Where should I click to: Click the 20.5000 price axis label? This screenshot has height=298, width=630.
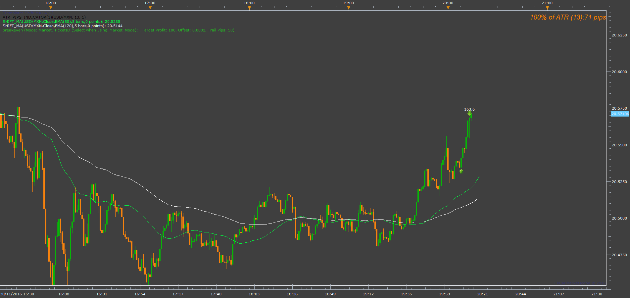click(619, 218)
